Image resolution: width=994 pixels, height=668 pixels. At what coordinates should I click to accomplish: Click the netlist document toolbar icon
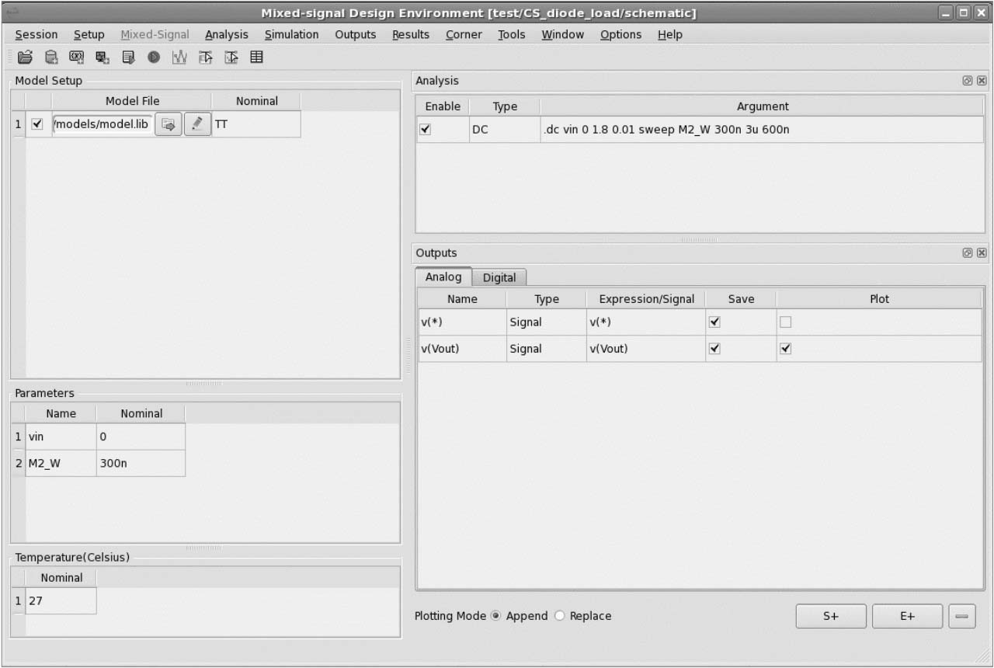(x=128, y=57)
